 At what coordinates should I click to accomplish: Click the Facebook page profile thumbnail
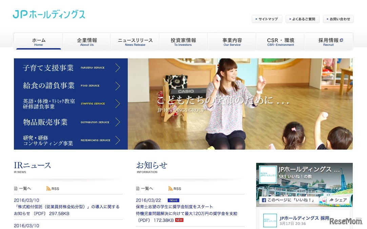point(268,175)
